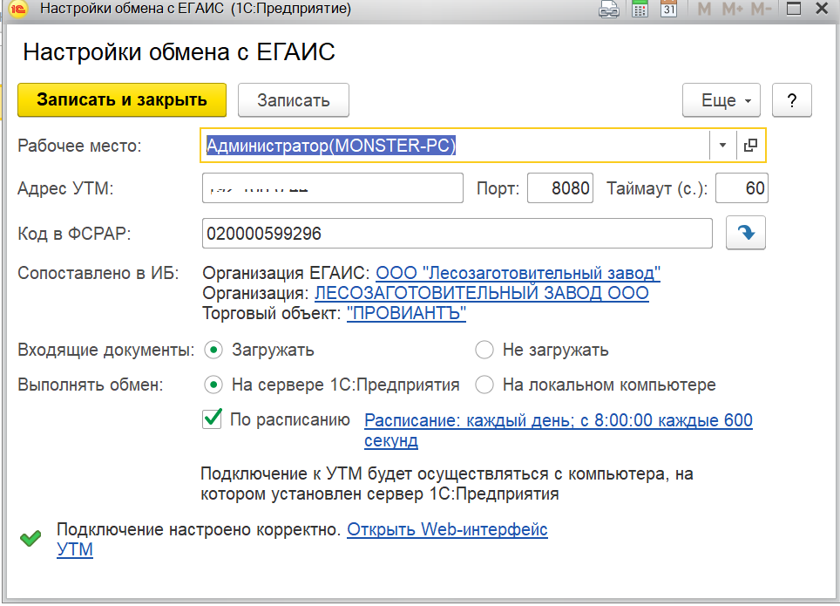Click into the "Рабочее место" field

[456, 146]
